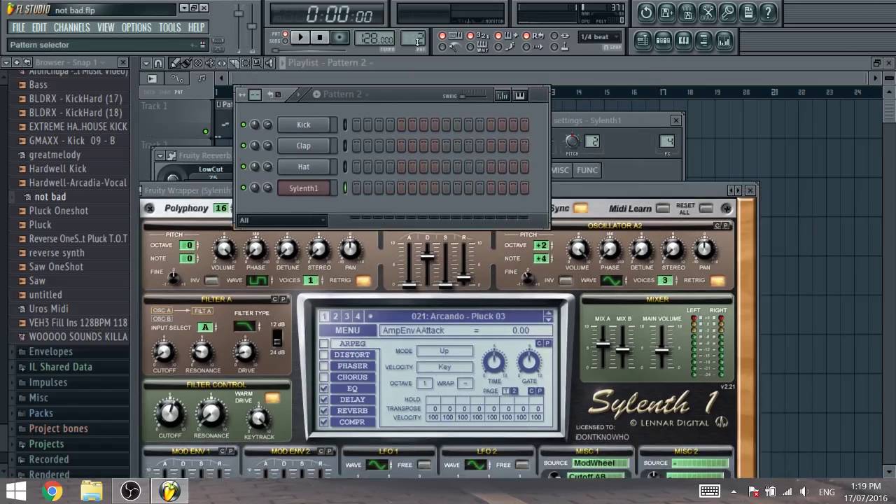Open the Mixer view icon
This screenshot has height=504, width=896.
pos(724,41)
